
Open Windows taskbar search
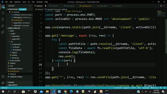(9, 92)
